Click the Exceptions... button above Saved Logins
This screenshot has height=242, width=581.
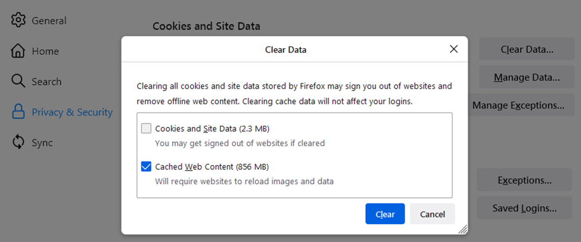tap(524, 180)
